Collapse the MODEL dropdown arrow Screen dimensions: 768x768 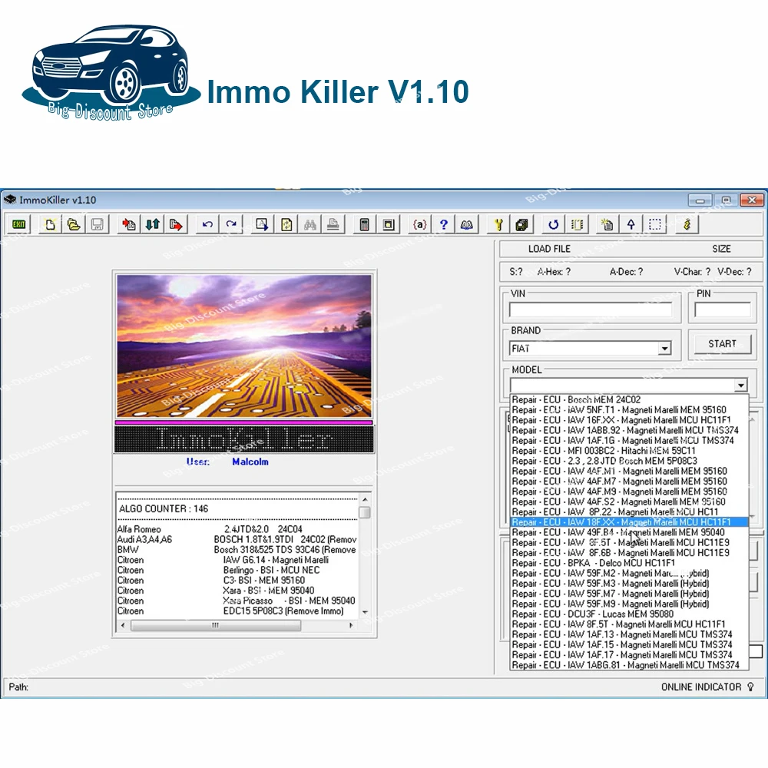click(x=740, y=385)
